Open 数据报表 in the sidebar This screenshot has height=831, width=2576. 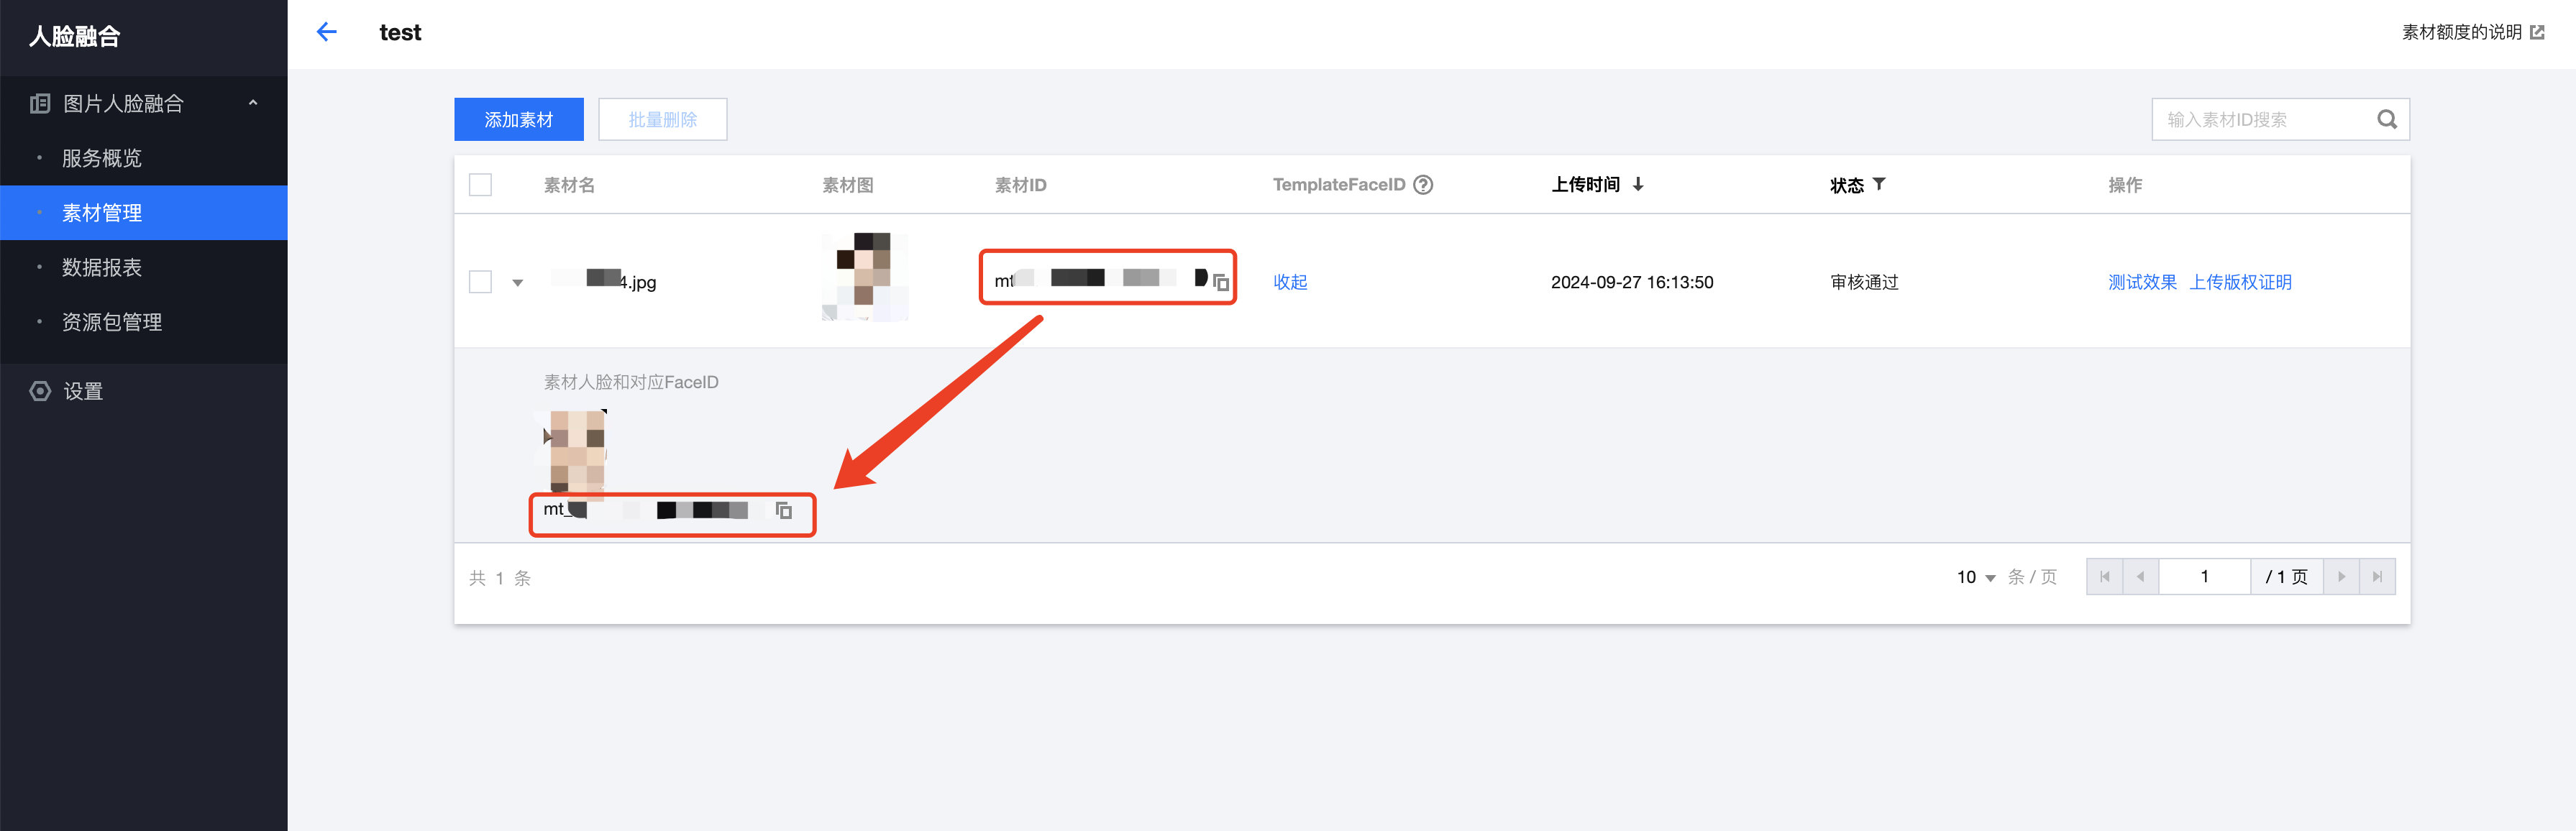(101, 267)
